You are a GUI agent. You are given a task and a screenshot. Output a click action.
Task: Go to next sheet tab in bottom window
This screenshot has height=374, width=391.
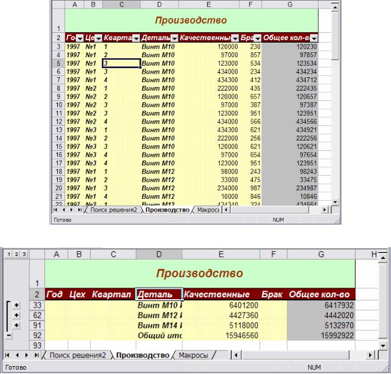pos(27,355)
